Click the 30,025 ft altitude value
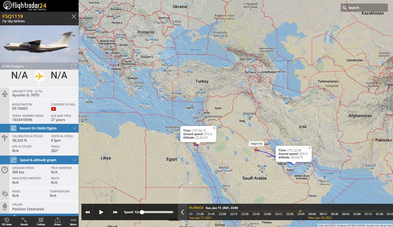The image size is (393, 227). [x=20, y=141]
